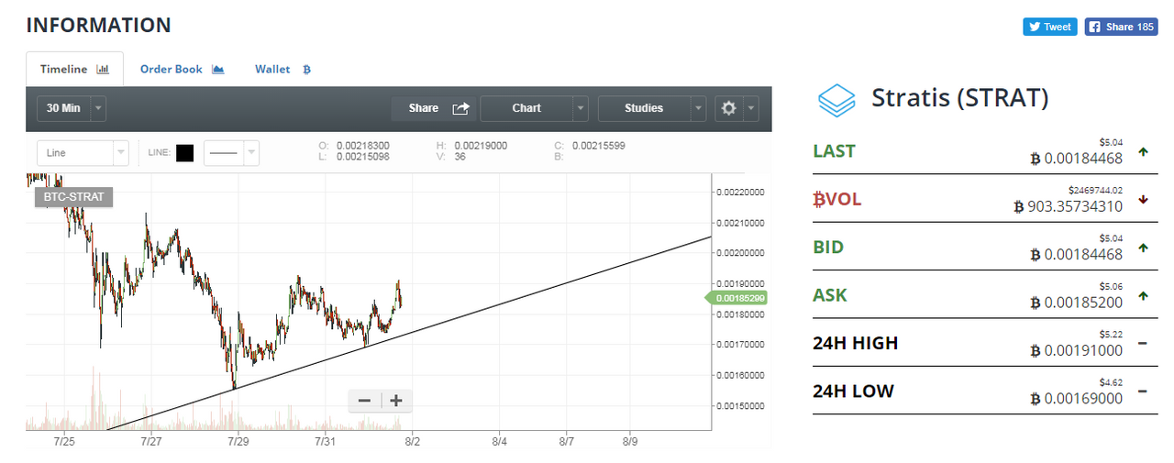Click the 24H LOW label
This screenshot has width=1174, height=463.
853,391
